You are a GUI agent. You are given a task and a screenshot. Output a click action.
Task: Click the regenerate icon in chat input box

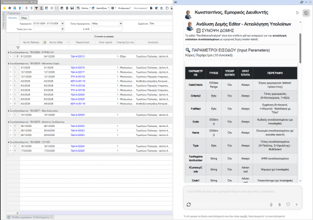[189, 204]
